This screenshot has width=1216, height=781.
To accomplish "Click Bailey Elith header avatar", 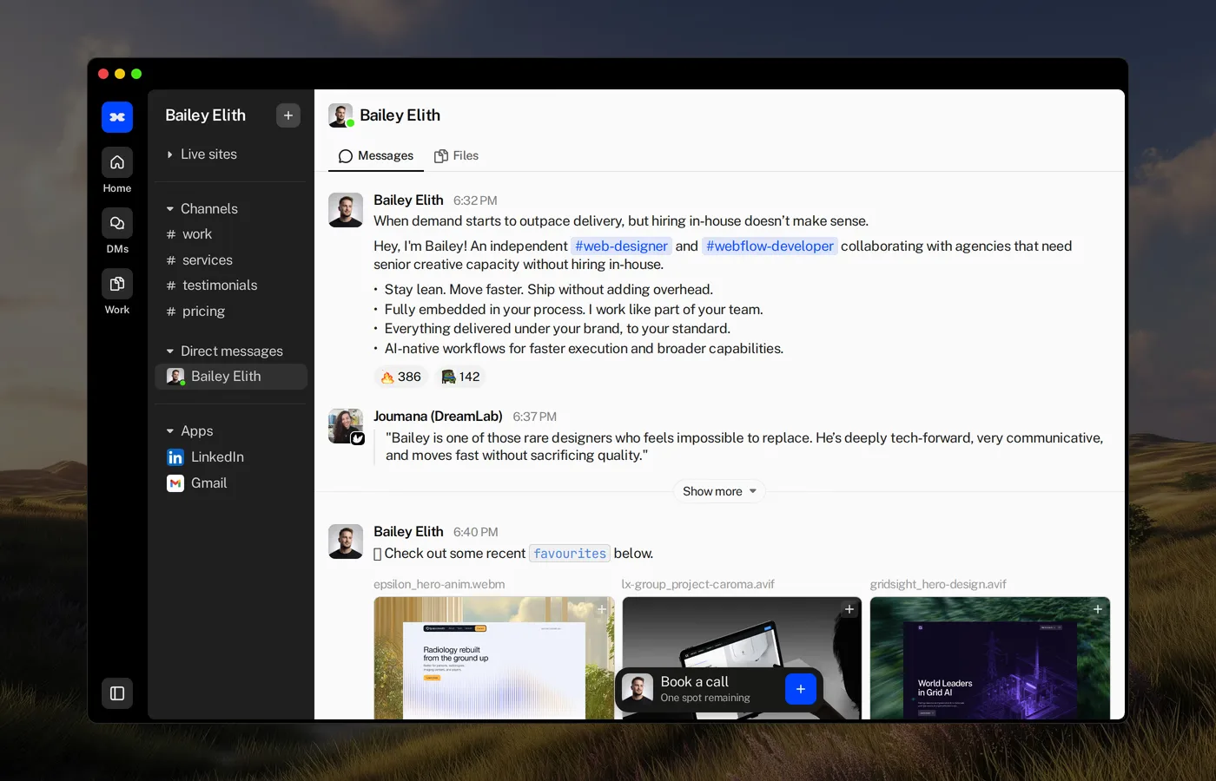I will [x=340, y=115].
